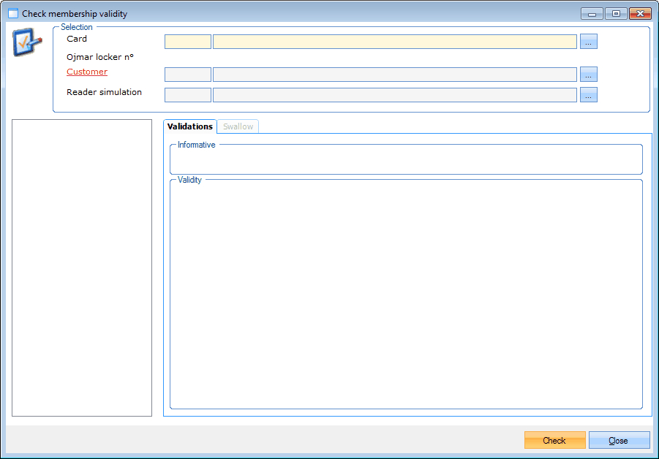Click the membership check icon at top left

click(28, 42)
